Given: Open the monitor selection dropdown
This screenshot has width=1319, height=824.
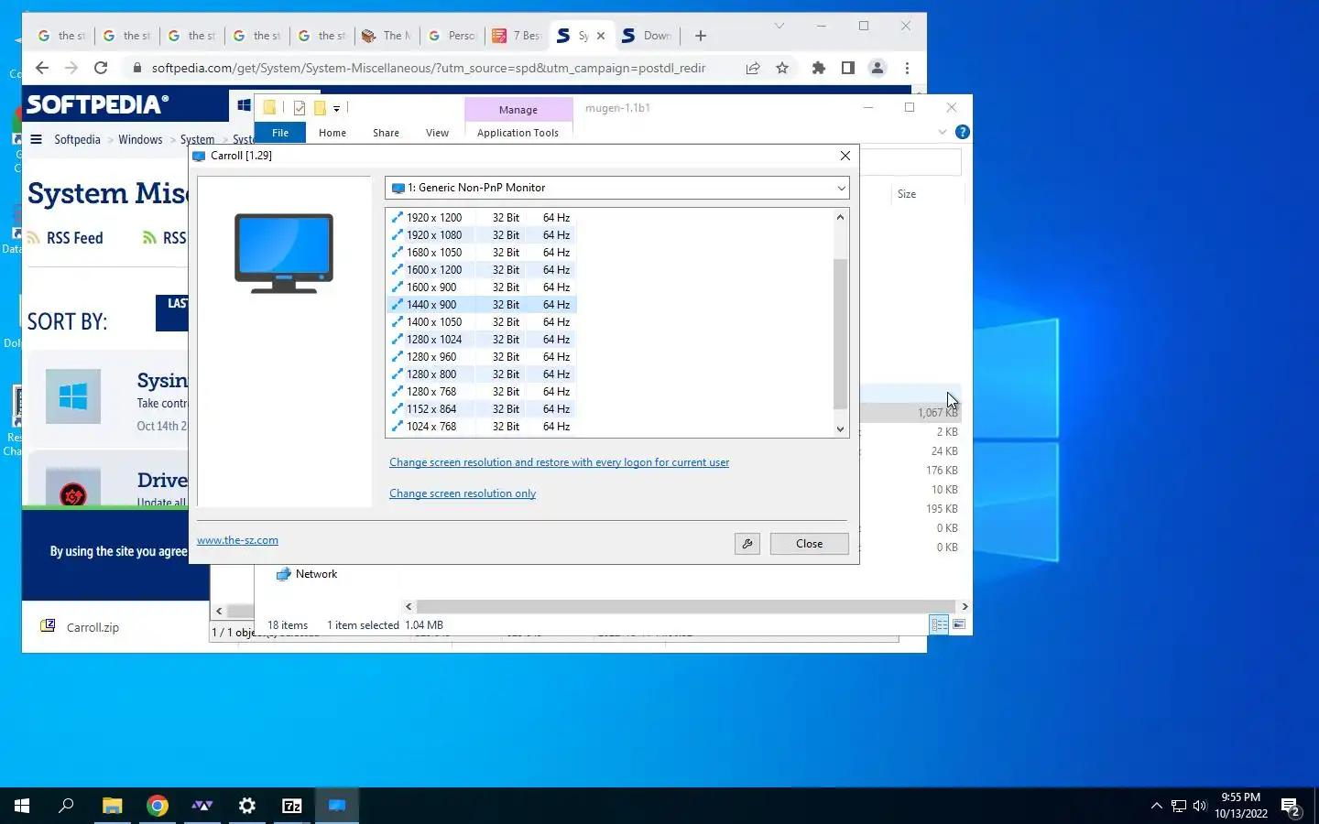Looking at the screenshot, I should pyautogui.click(x=616, y=188).
